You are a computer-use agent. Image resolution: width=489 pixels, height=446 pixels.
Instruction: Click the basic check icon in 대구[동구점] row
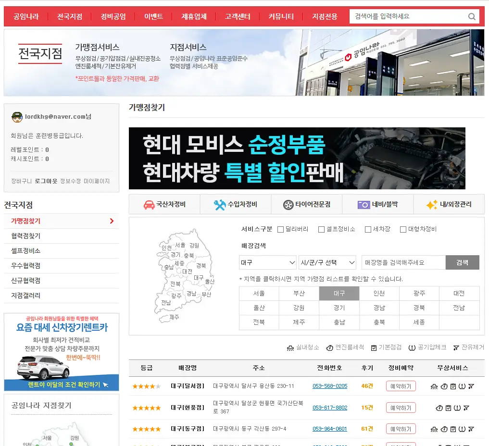point(453,429)
